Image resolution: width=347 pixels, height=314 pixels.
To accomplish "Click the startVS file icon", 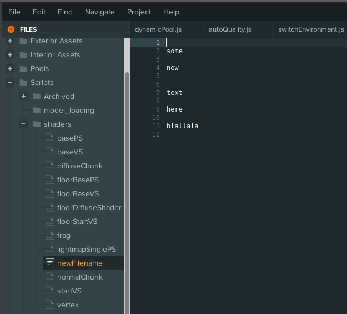I will (50, 291).
